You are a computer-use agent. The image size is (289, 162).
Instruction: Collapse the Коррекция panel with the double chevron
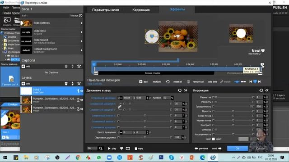tap(267, 90)
